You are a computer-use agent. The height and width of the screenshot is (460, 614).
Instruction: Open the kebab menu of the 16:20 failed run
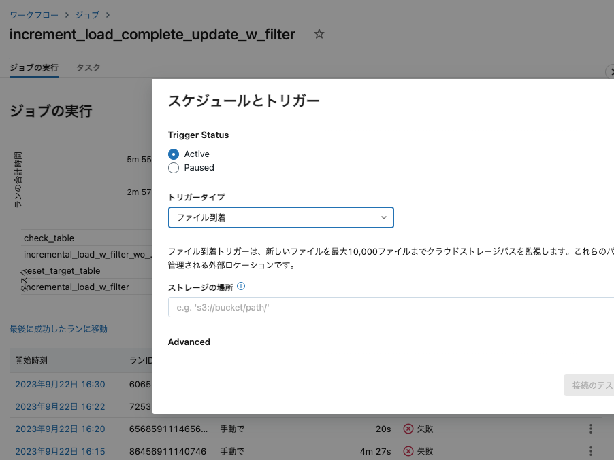tap(590, 429)
